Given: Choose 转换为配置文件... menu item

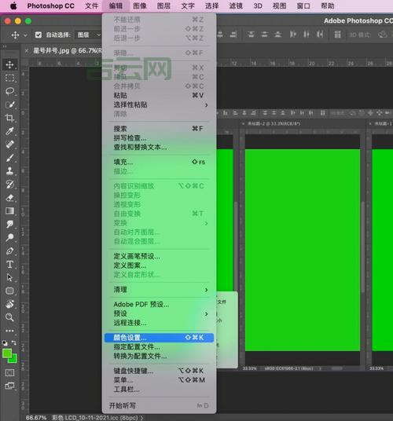Looking at the screenshot, I should click(159, 357).
